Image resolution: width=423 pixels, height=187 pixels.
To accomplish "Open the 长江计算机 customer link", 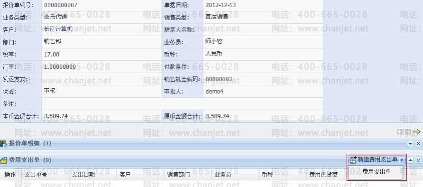I will point(58,29).
